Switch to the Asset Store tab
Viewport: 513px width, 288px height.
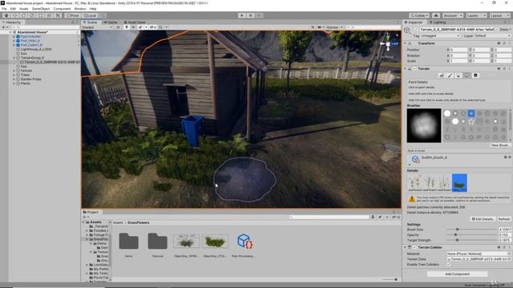click(x=135, y=22)
